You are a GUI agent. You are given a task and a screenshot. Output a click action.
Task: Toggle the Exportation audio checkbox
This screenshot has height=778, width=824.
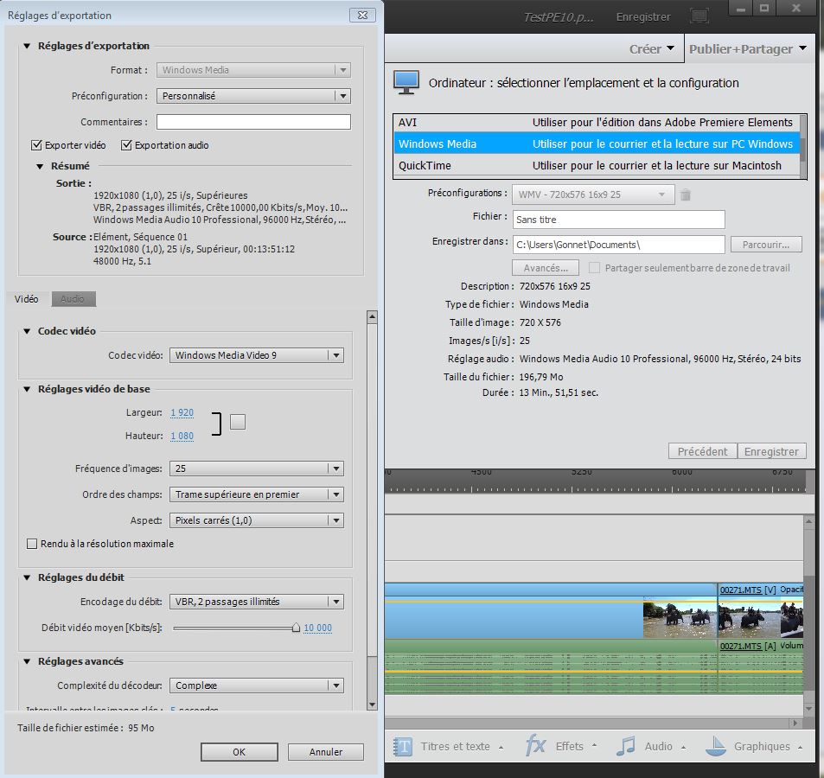pyautogui.click(x=126, y=145)
